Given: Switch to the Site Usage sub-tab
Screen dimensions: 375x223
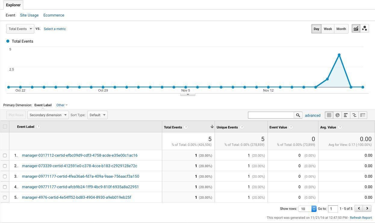Looking at the screenshot, I should 29,15.
